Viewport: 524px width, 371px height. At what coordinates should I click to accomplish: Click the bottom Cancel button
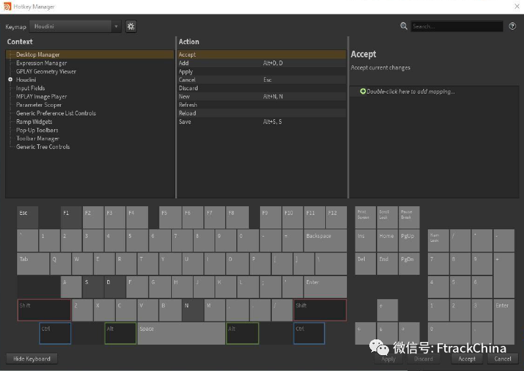(x=503, y=359)
